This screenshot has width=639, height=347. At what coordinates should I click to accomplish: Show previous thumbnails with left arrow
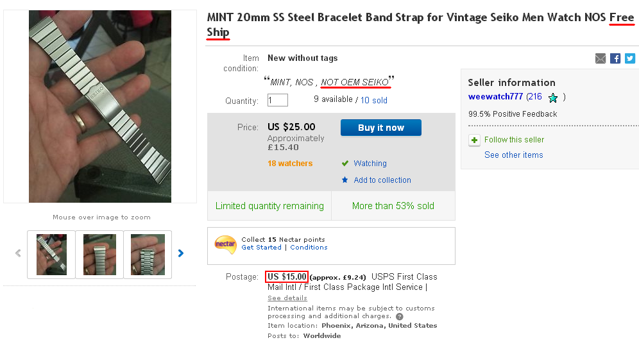17,253
